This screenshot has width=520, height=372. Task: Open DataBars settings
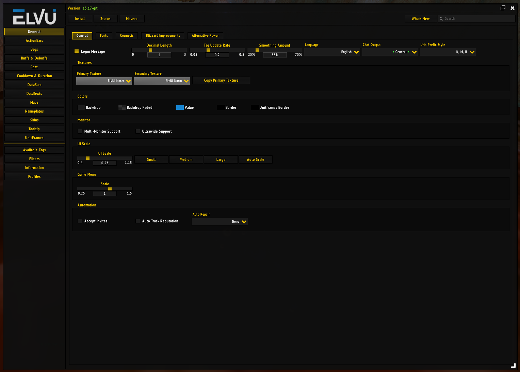coord(34,85)
